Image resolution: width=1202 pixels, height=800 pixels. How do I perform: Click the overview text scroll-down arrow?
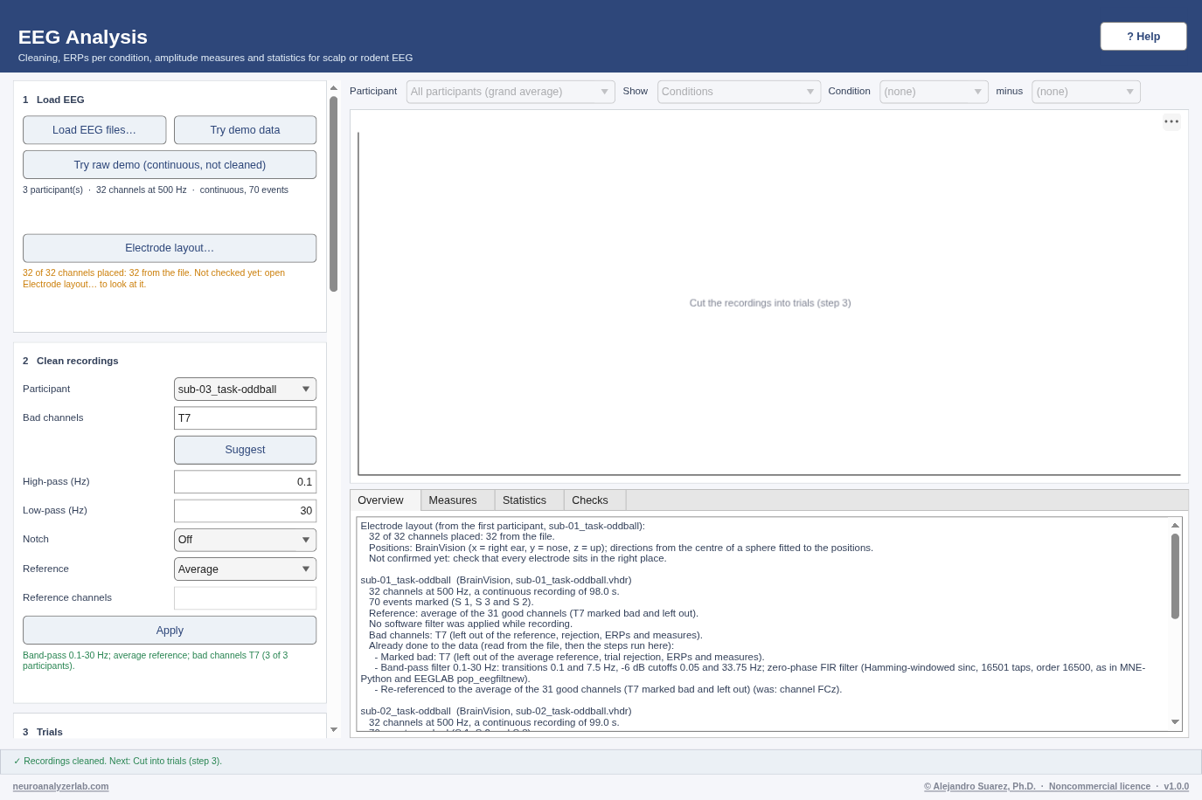point(1175,722)
